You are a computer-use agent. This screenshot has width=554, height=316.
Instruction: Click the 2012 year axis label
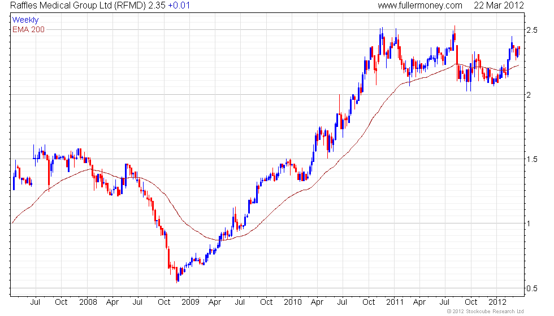[x=497, y=302]
